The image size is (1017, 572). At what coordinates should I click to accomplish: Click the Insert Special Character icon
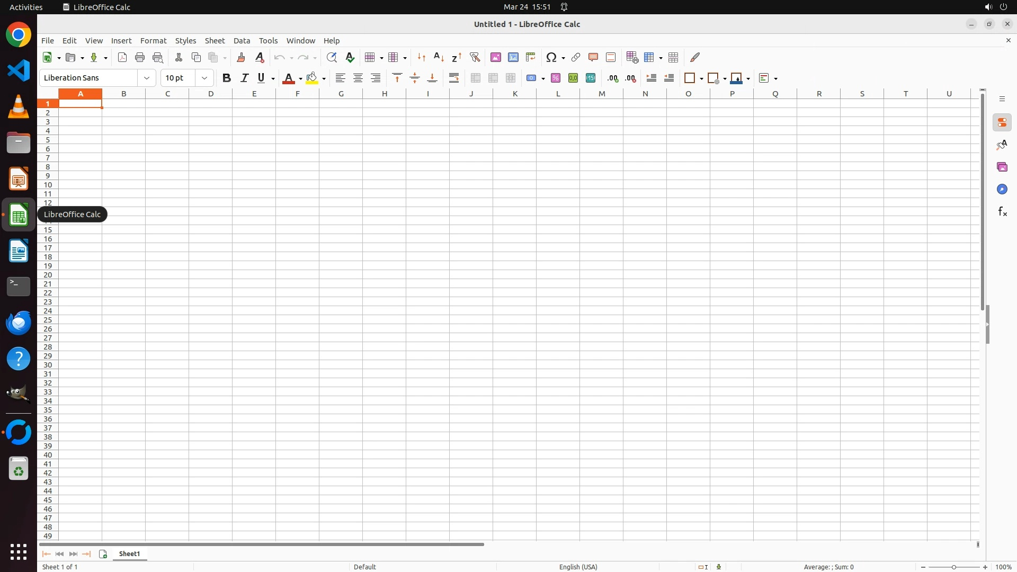(551, 57)
